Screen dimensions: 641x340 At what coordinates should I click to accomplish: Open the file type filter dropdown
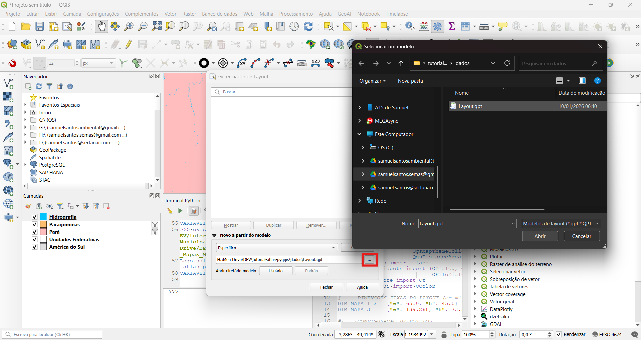click(x=561, y=224)
